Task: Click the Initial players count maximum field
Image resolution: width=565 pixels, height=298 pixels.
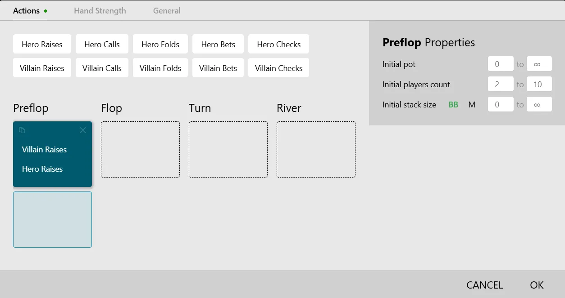Action: (x=539, y=84)
